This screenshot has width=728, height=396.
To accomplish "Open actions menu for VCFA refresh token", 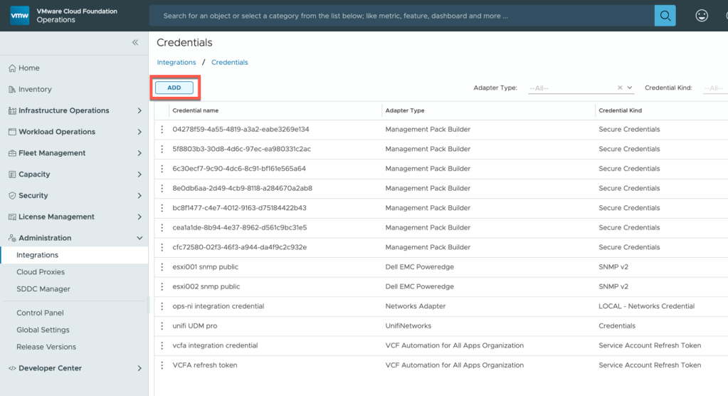I will click(162, 365).
